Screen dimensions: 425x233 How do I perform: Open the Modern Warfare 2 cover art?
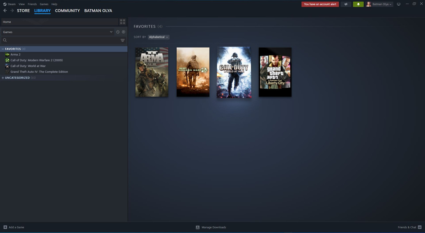click(x=193, y=72)
